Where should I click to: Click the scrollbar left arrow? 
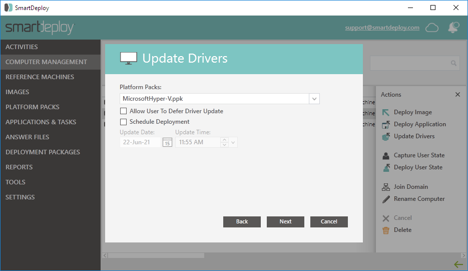tap(105, 255)
